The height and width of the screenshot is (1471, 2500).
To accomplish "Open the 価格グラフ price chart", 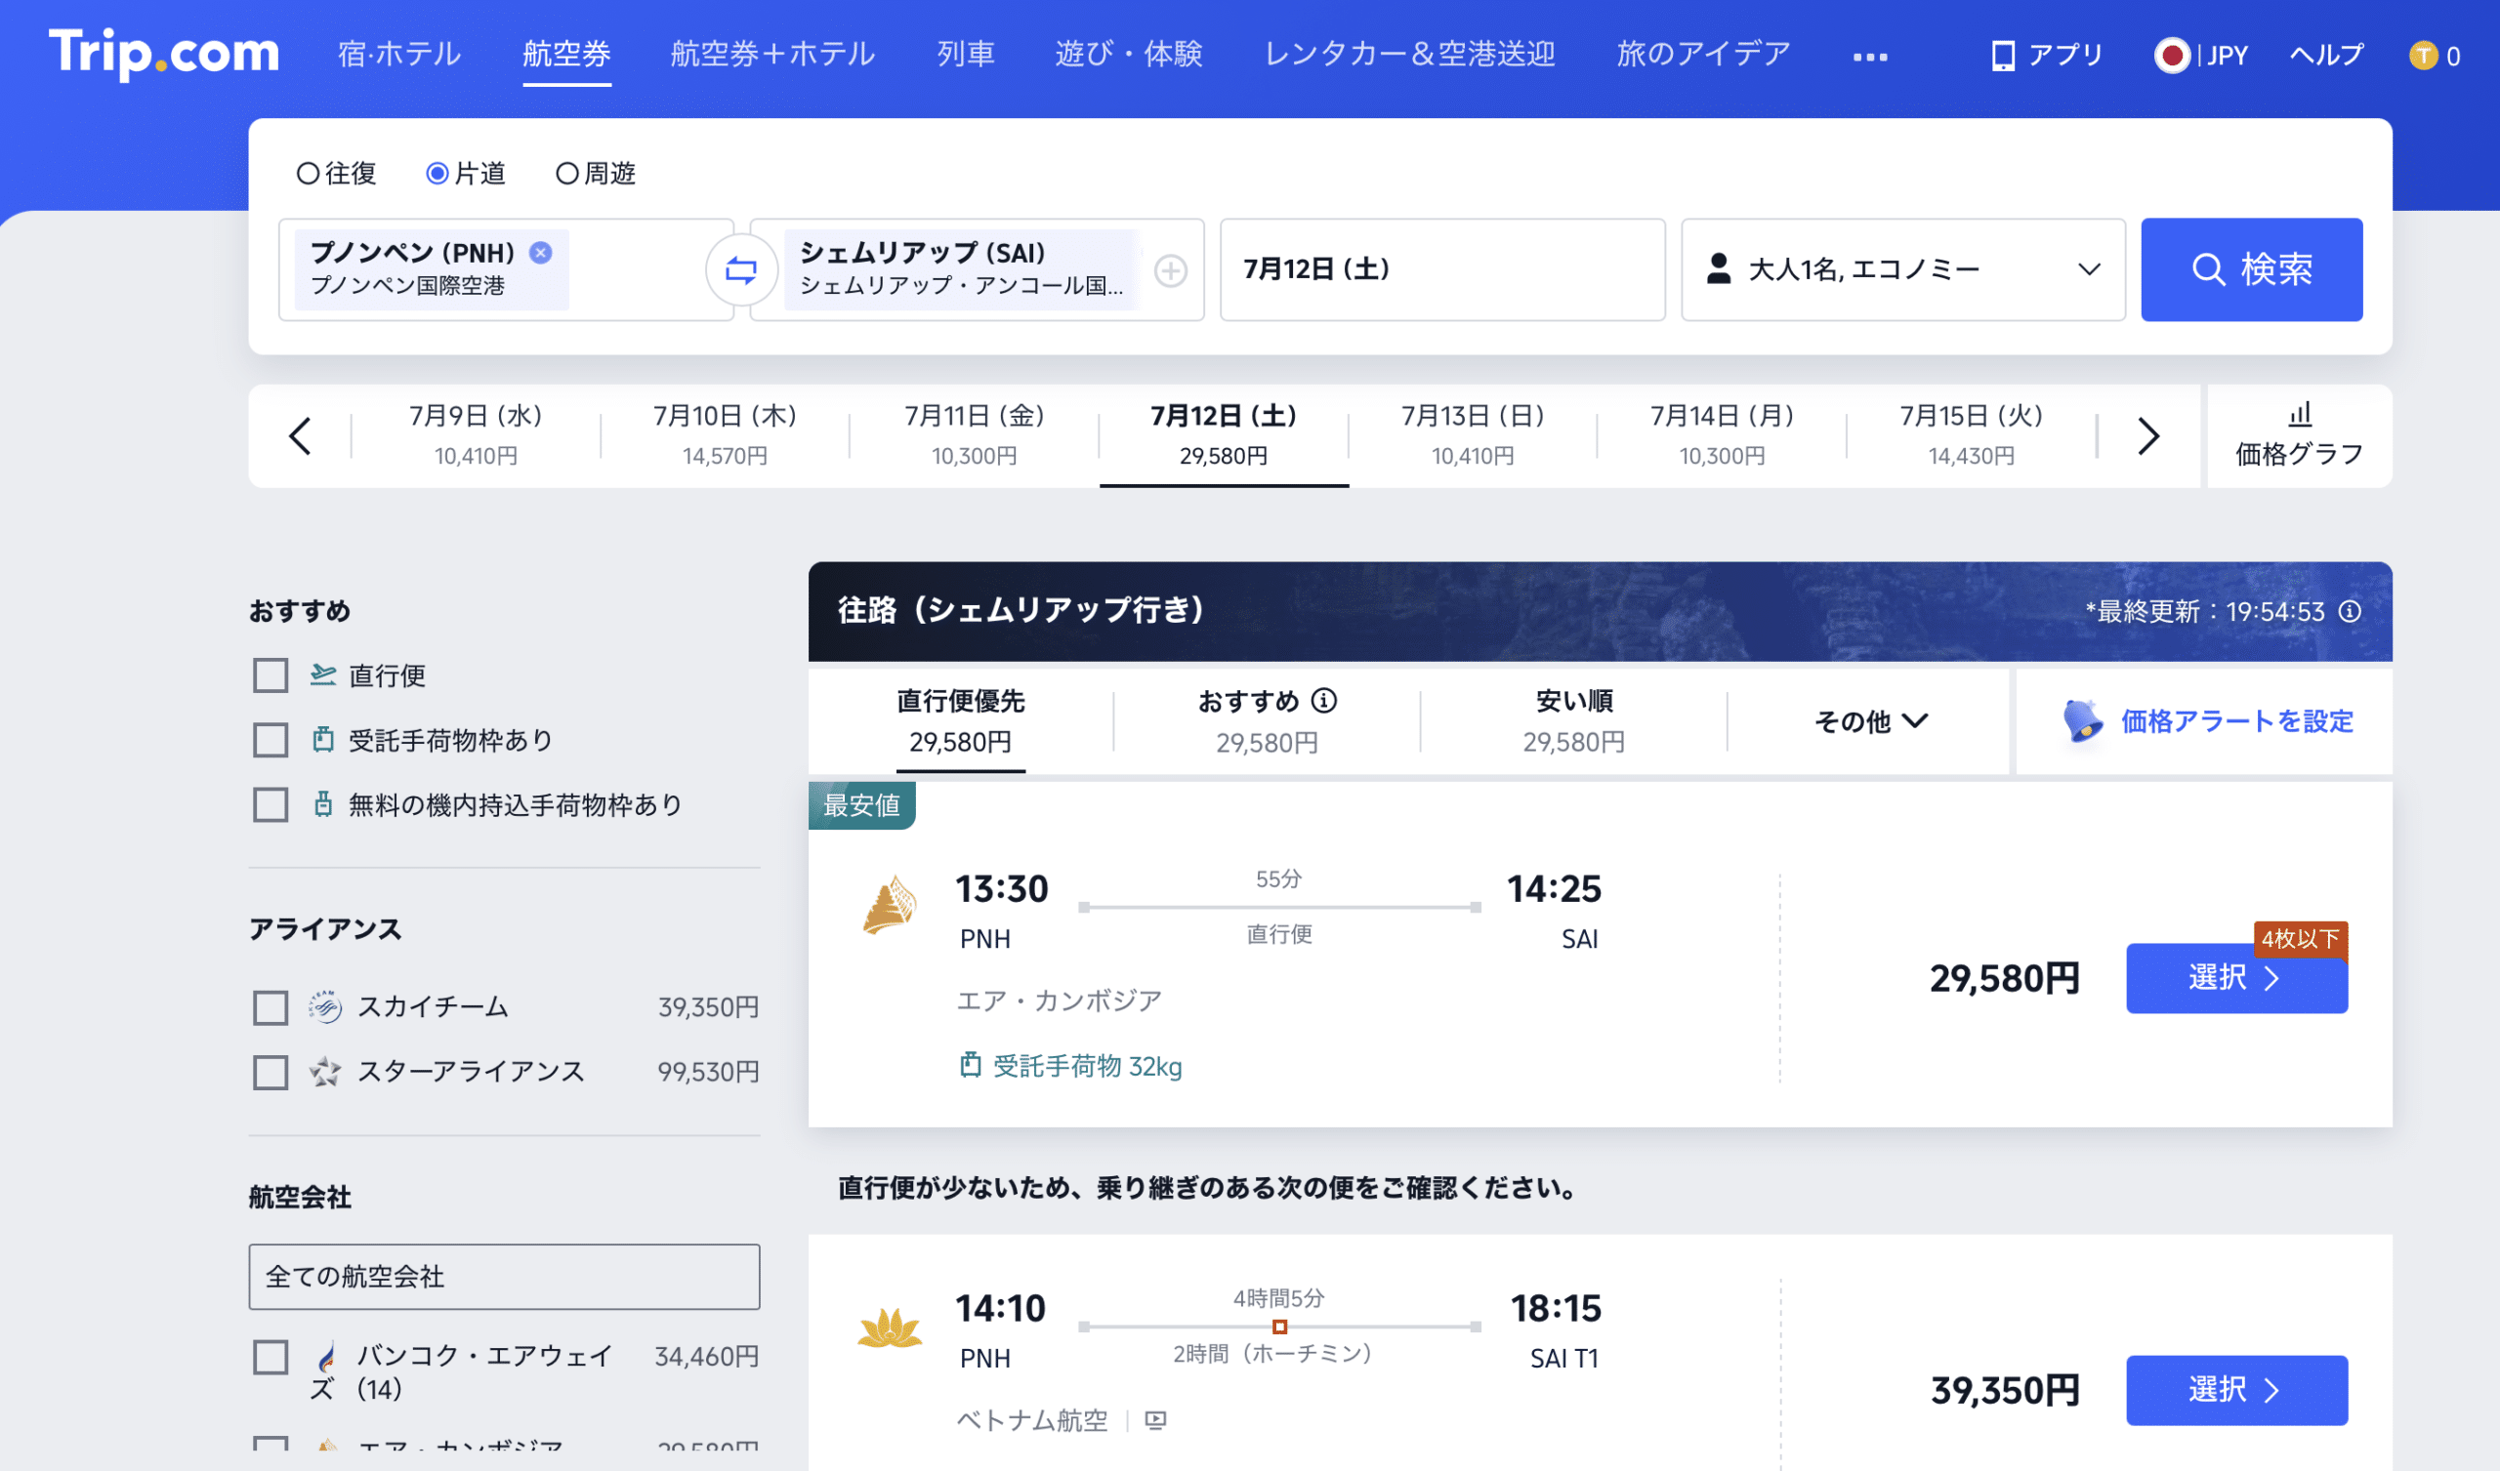I will 2300,436.
